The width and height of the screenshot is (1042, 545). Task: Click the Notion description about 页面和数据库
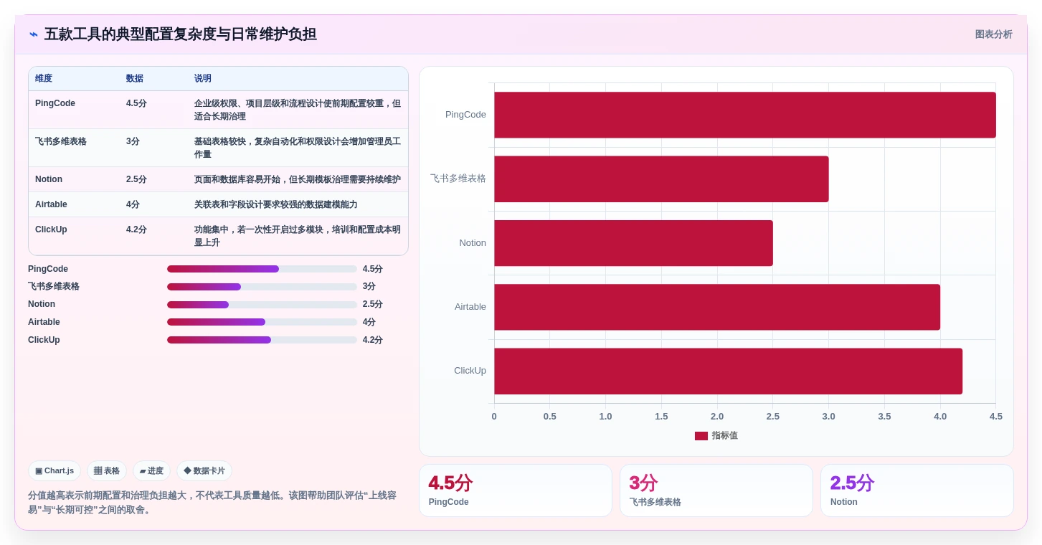298,179
